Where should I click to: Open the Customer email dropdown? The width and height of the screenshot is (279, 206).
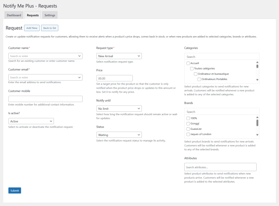[45, 77]
